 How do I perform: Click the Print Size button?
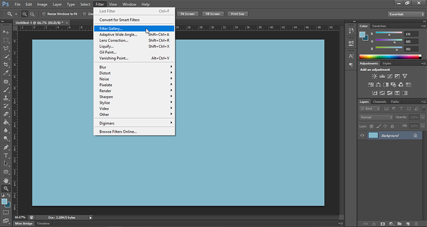(x=238, y=14)
